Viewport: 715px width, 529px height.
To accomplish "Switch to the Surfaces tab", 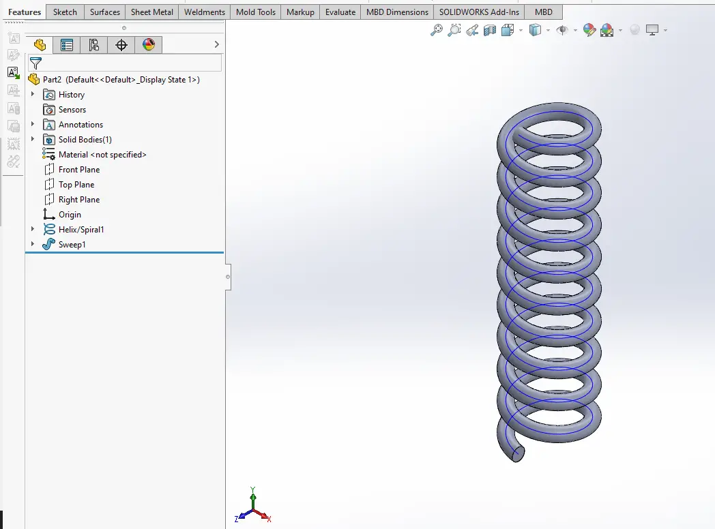I will pos(105,12).
